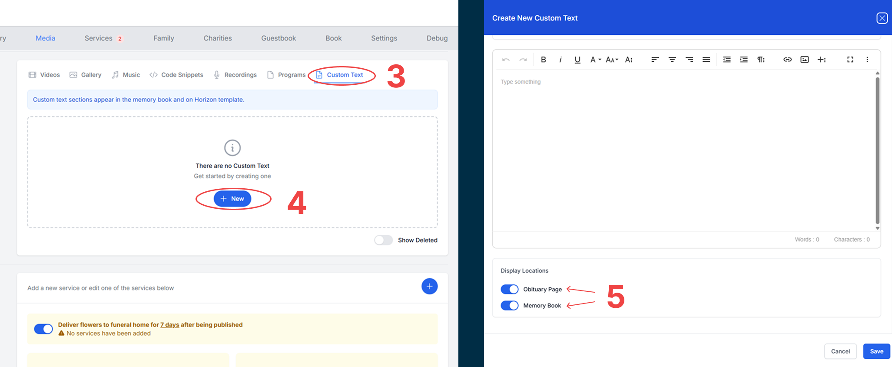This screenshot has height=367, width=892.
Task: Click the editor's vertical scrollbar
Action: (x=877, y=150)
